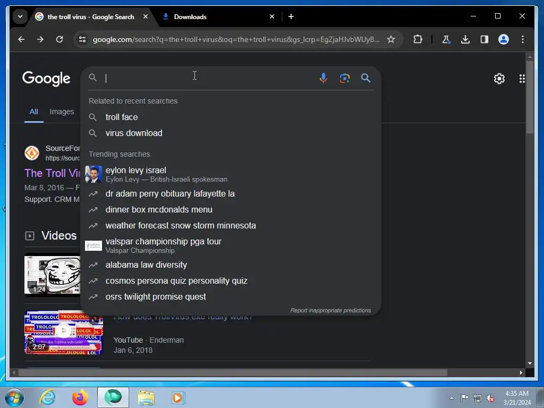Select 'valspar championship pga tour' suggestion
The image size is (544, 408).
point(231,245)
